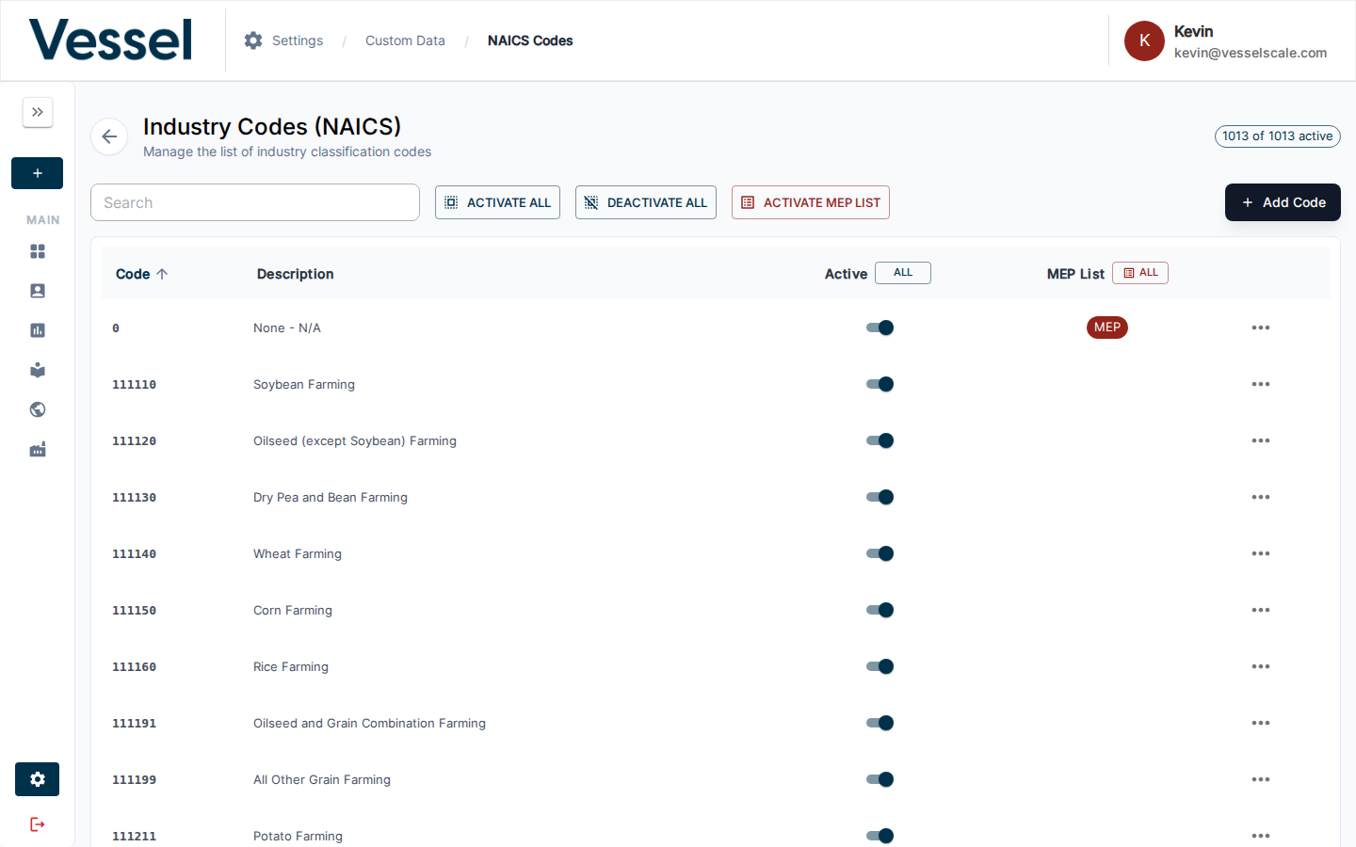Screen dimensions: 1356x847
Task: Sort by the Description column header
Action: (x=296, y=274)
